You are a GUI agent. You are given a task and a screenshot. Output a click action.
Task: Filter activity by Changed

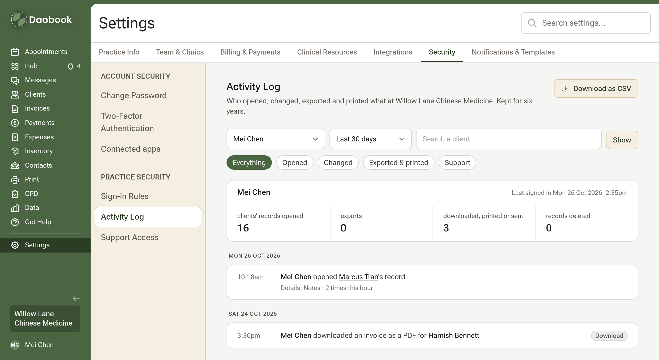[338, 163]
